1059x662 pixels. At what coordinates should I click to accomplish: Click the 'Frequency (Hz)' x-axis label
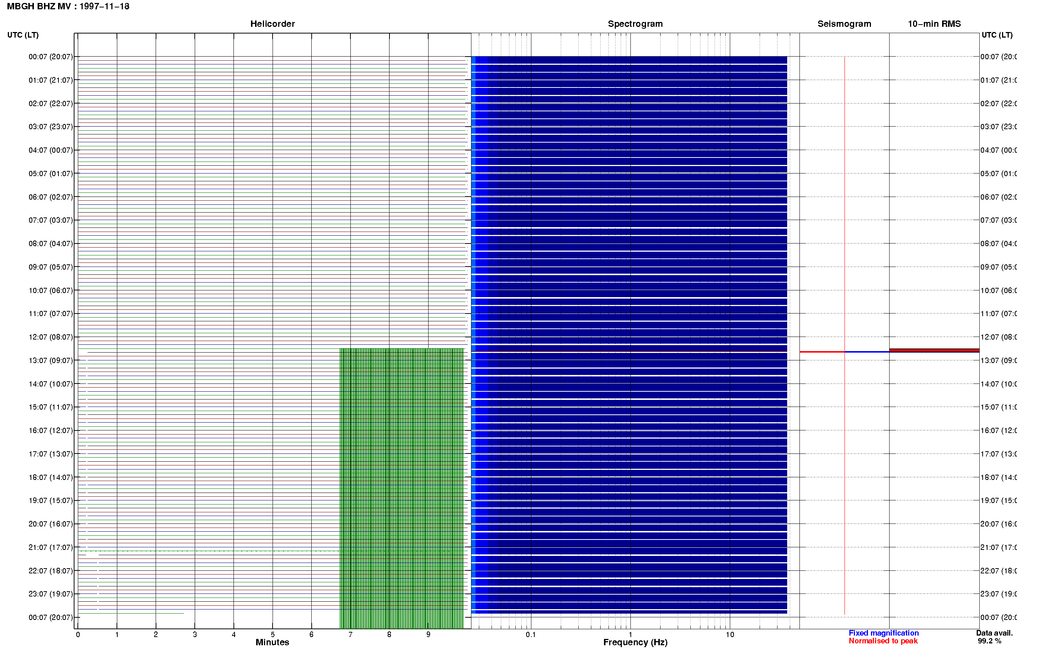pos(635,643)
